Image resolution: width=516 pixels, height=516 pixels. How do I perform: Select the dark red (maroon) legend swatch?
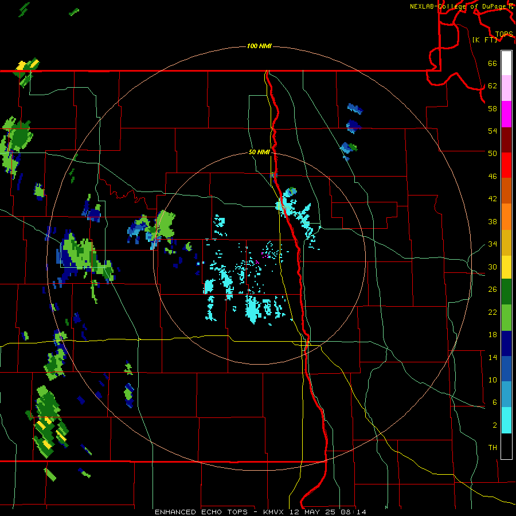[506, 139]
